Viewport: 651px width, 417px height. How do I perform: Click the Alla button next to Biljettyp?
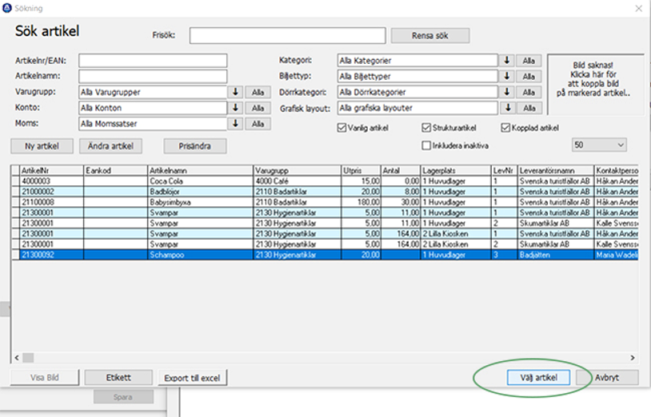pos(529,76)
